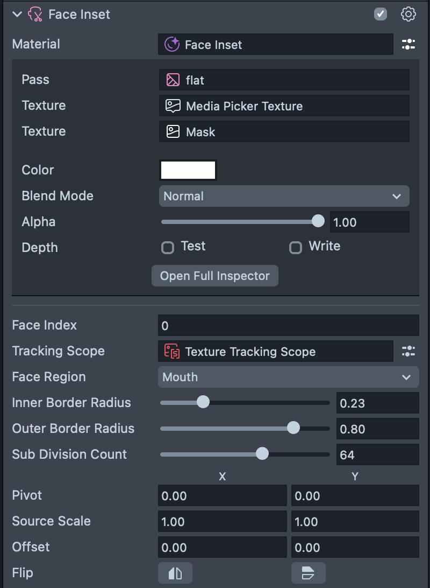
Task: Open material options via the sliders icon
Action: coord(408,44)
